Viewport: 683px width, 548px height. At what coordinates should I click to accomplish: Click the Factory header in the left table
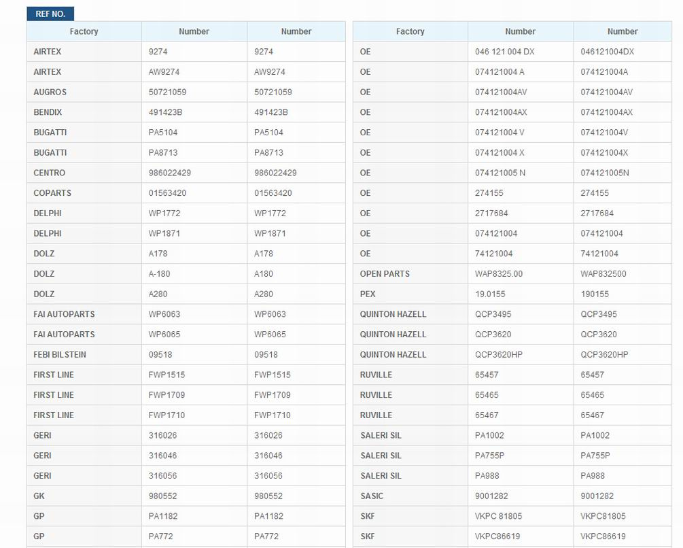84,31
